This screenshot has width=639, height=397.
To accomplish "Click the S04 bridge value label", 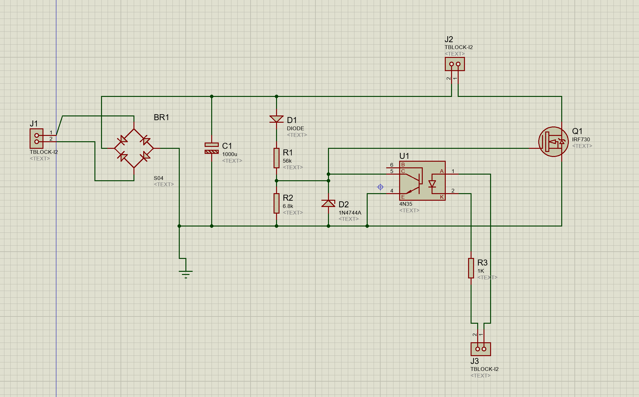I will pyautogui.click(x=158, y=178).
